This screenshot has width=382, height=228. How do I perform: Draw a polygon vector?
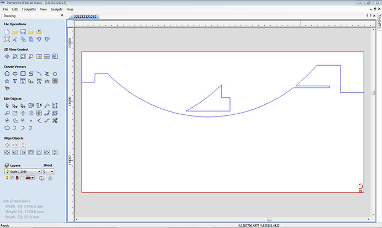tap(55, 73)
